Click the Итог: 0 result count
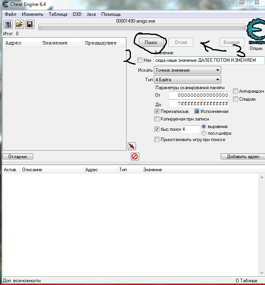Screen dimensions: 265x285 [x=11, y=34]
